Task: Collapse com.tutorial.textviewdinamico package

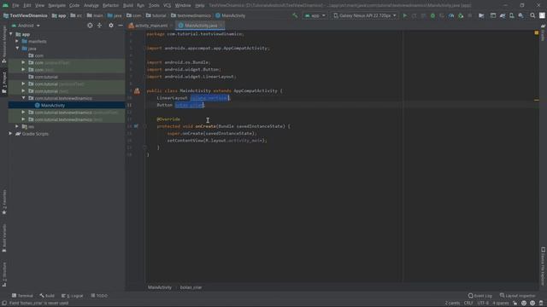Action: coord(23,98)
